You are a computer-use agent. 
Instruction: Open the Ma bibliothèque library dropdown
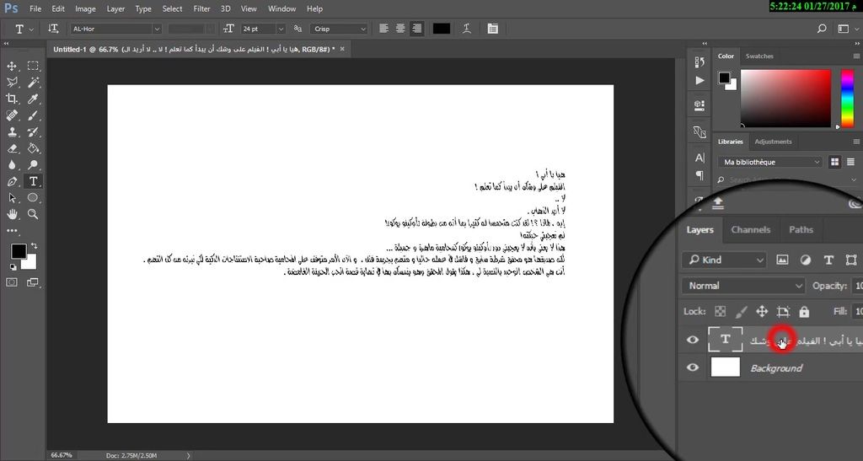coord(769,162)
